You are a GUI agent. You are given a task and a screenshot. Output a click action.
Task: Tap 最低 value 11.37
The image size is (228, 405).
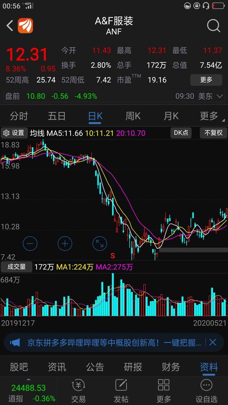tap(212, 51)
